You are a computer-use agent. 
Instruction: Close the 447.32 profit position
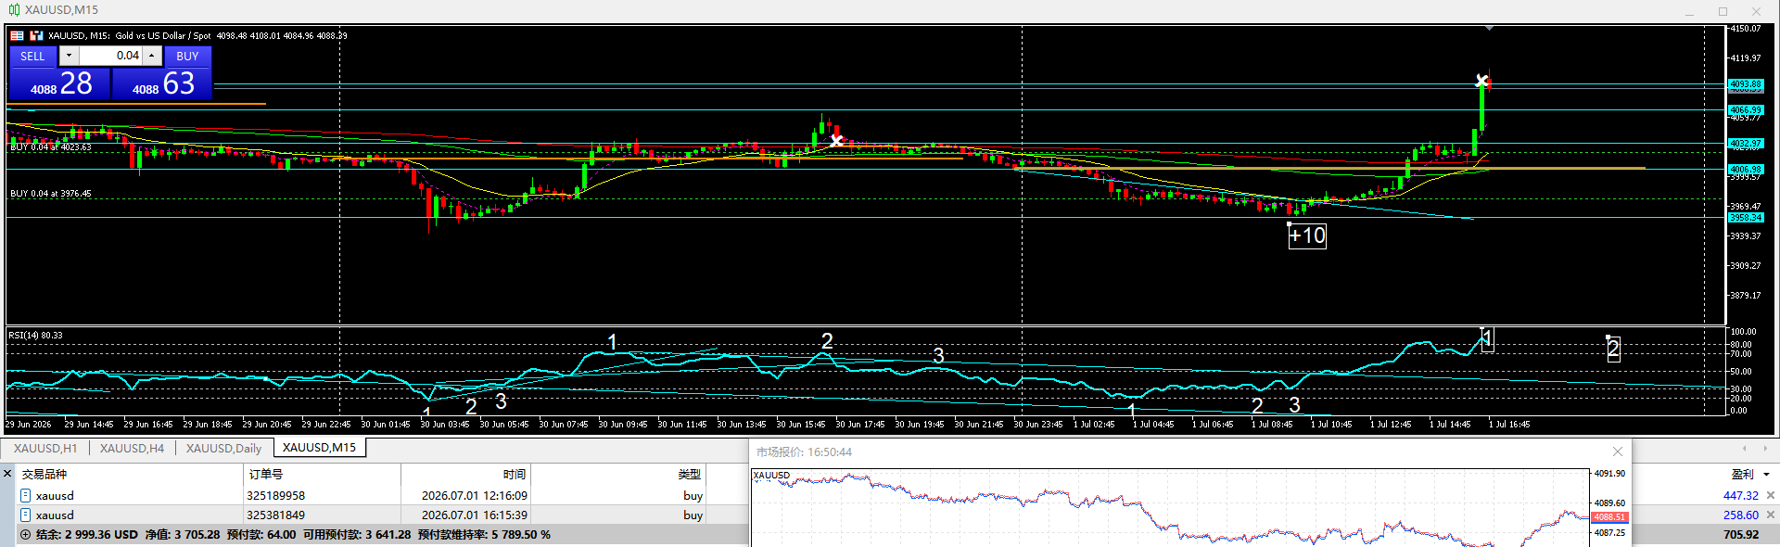tap(1771, 495)
